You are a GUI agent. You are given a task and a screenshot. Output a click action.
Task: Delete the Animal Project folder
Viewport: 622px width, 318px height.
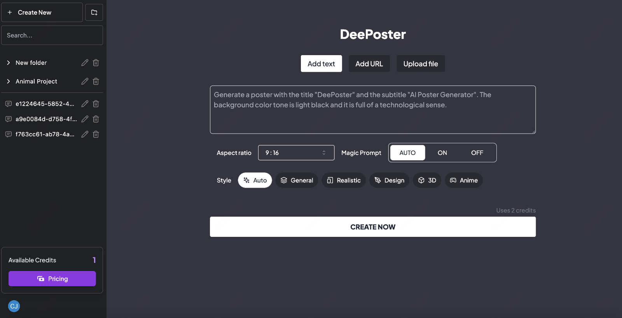(96, 81)
